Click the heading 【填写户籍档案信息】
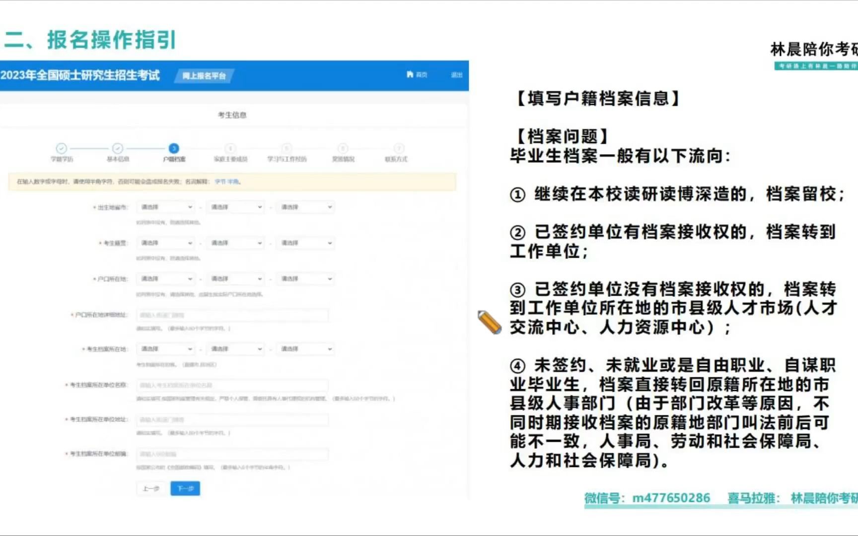The image size is (858, 536). click(x=598, y=98)
